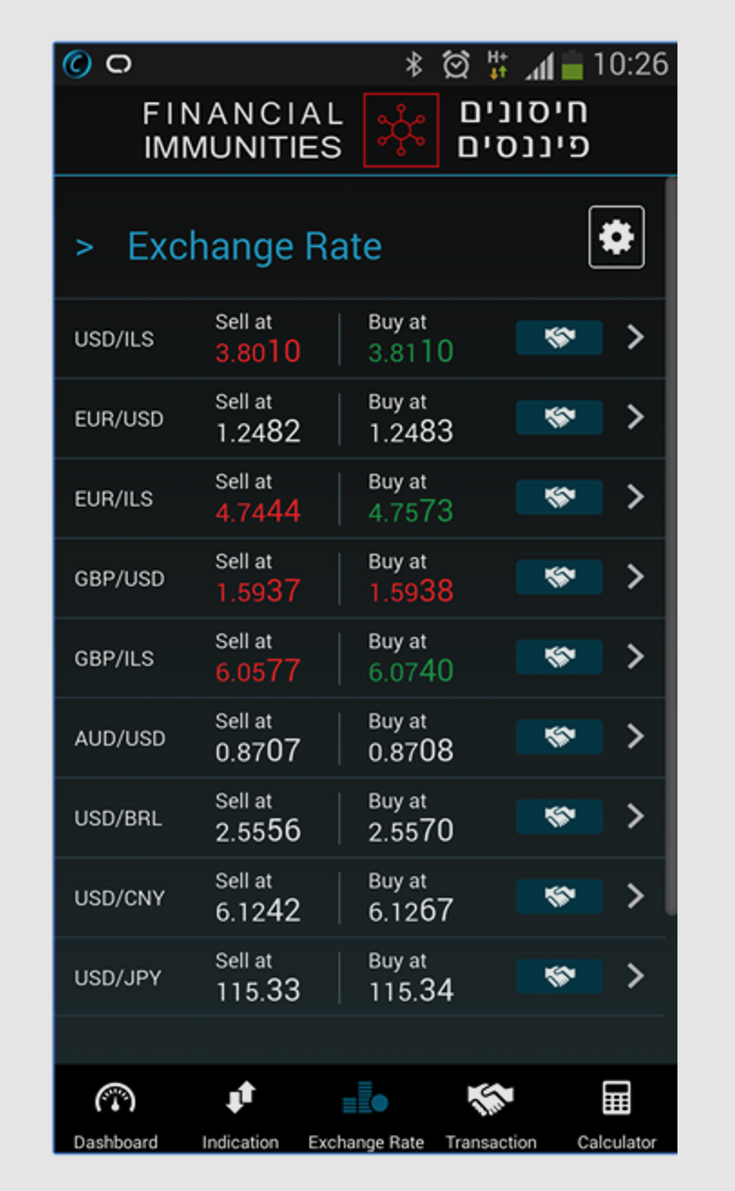735x1191 pixels.
Task: Tap handshake transaction button for AUD/USD
Action: coord(559,736)
